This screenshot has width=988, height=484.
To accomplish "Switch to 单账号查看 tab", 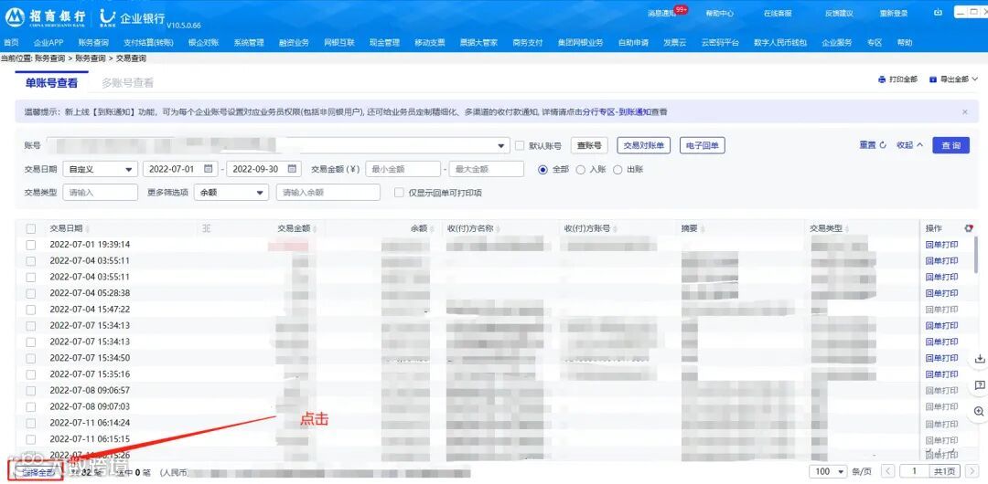I will pyautogui.click(x=51, y=82).
